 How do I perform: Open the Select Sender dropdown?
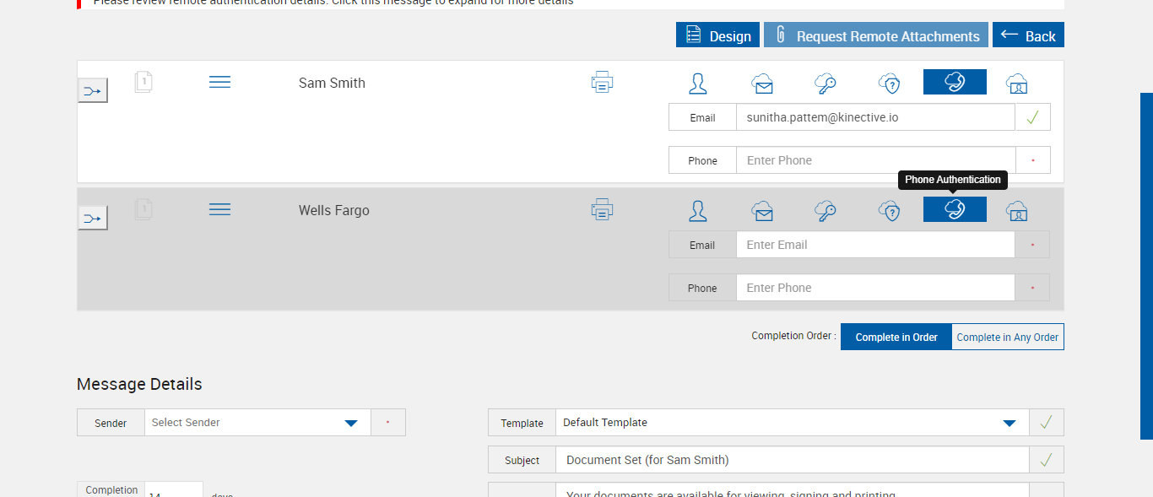[x=257, y=423]
